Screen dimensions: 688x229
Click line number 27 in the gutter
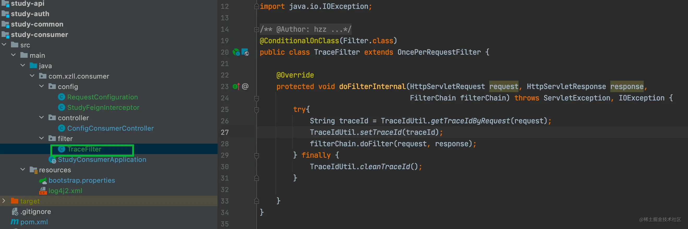(x=225, y=132)
